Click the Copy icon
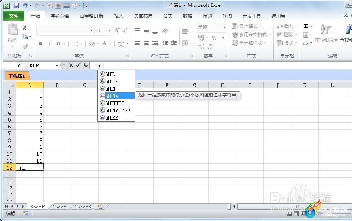 coord(24,37)
